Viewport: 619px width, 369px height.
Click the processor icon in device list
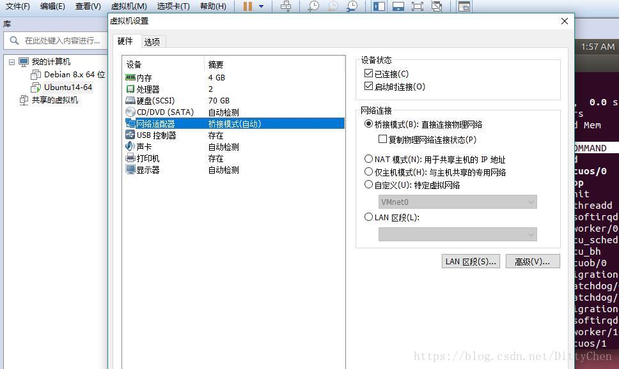130,89
